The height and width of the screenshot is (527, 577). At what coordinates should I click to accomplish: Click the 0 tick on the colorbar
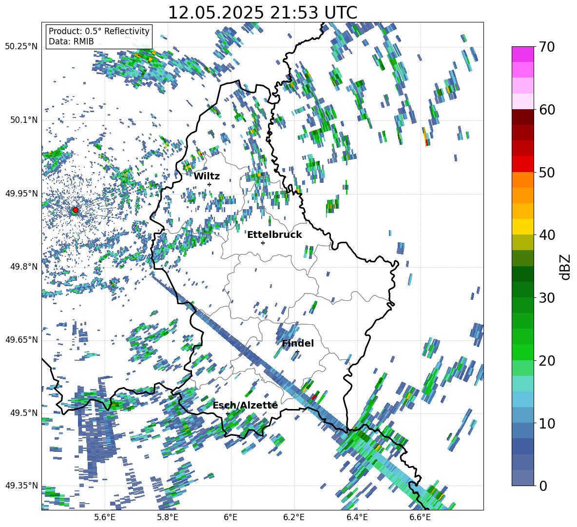tap(543, 486)
